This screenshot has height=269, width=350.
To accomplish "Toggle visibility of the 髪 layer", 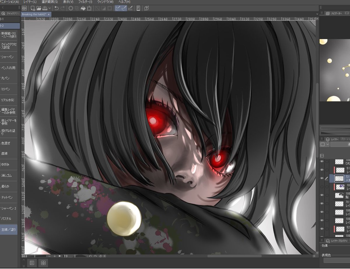I will [322, 195].
